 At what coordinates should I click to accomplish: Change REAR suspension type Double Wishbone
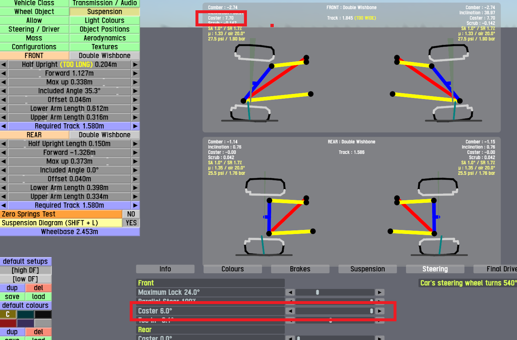[x=105, y=135]
